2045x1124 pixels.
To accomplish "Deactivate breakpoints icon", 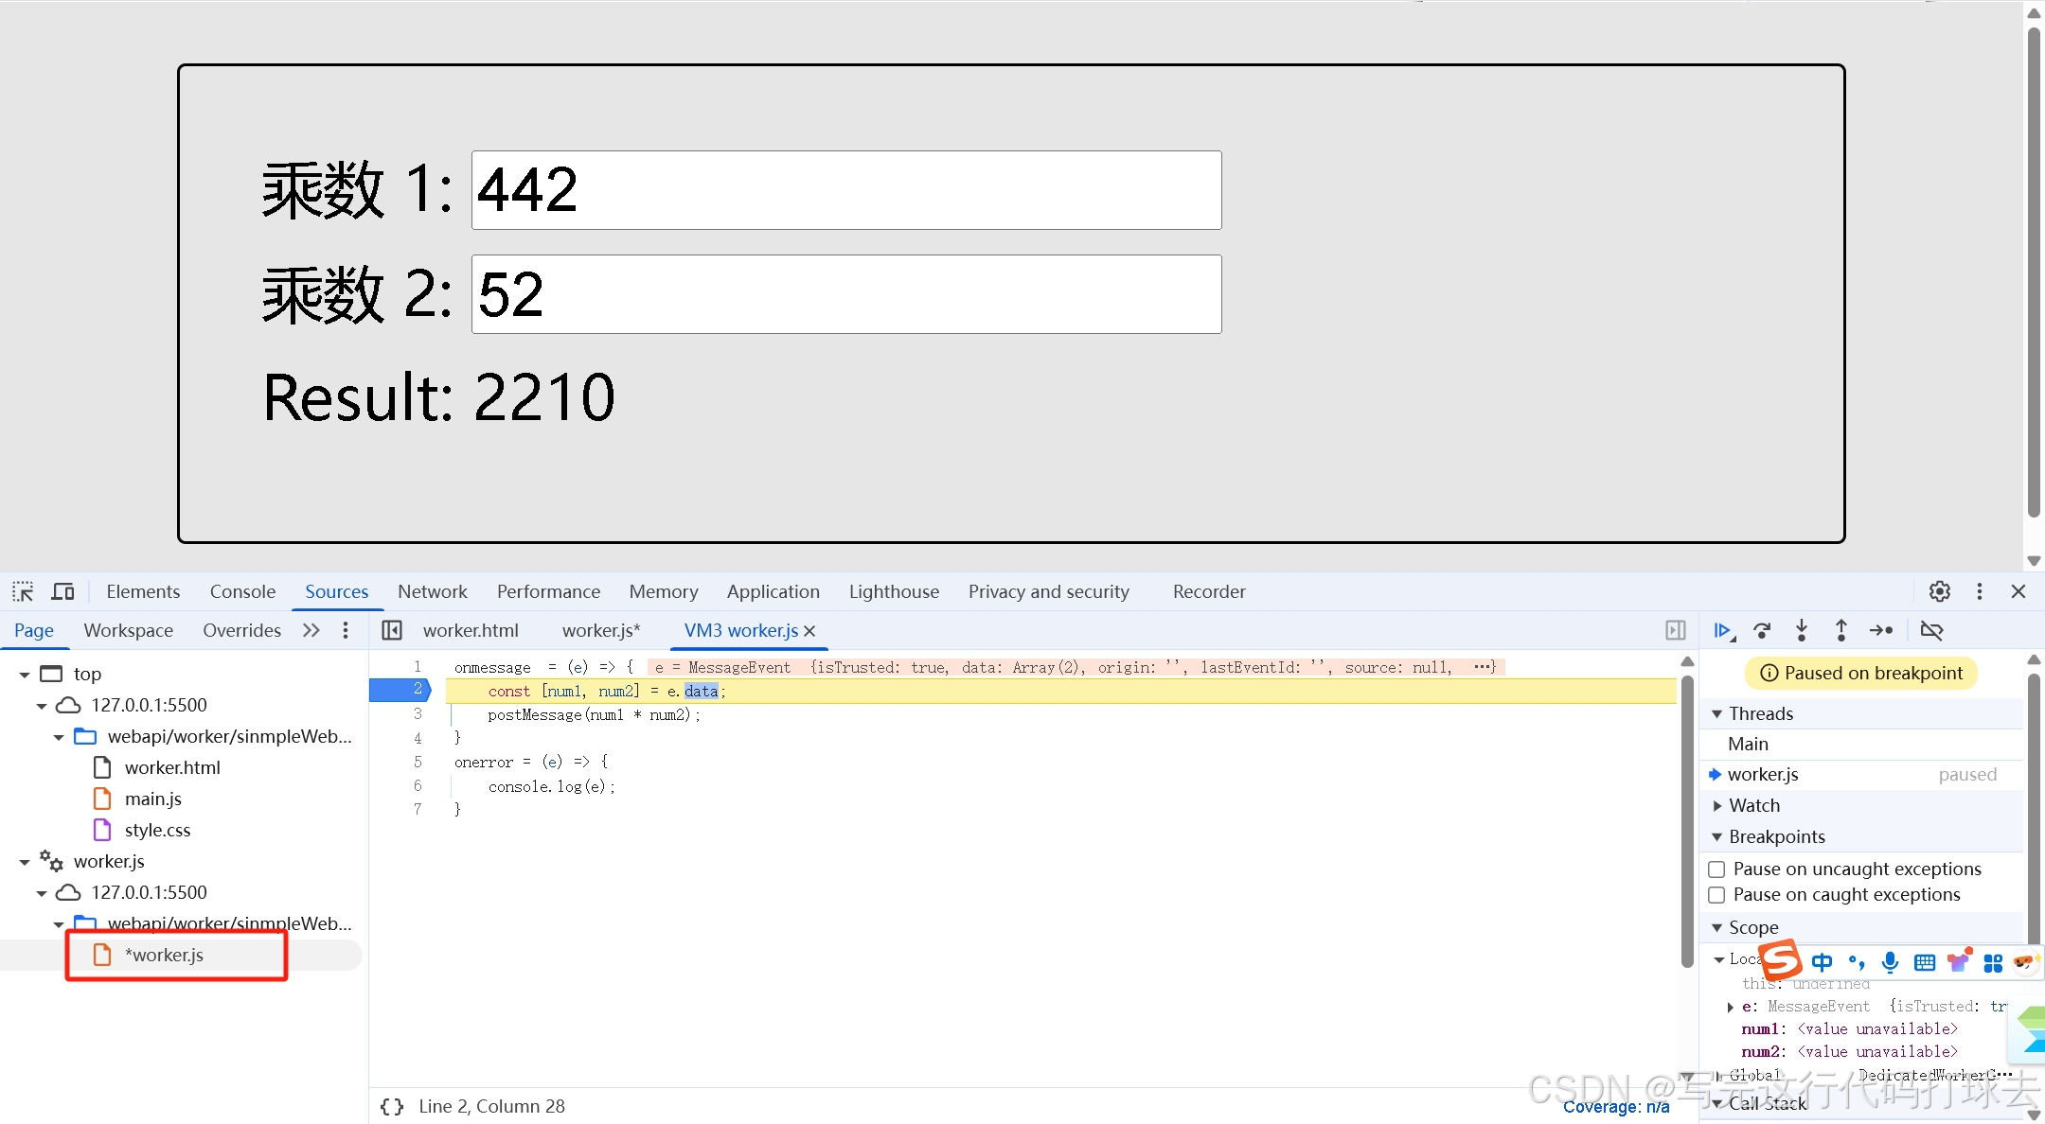I will 1931,630.
